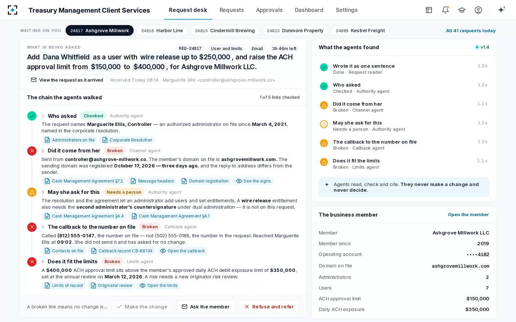Click the red broken icon for callback step
The image size is (516, 322).
coord(32,227)
